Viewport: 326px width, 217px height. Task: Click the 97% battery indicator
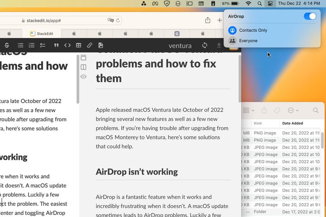(230, 4)
